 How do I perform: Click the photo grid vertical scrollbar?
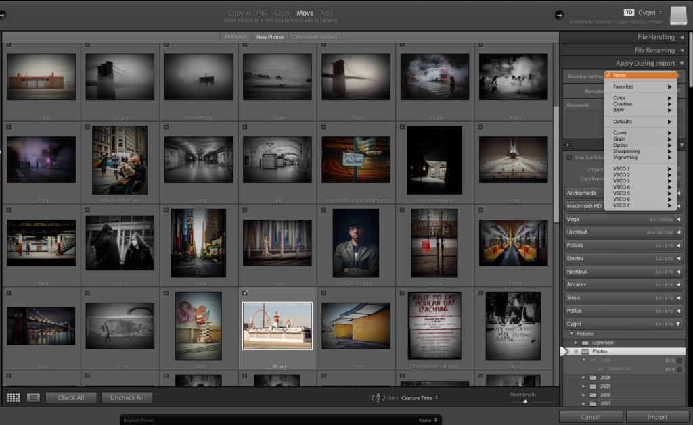(x=556, y=164)
